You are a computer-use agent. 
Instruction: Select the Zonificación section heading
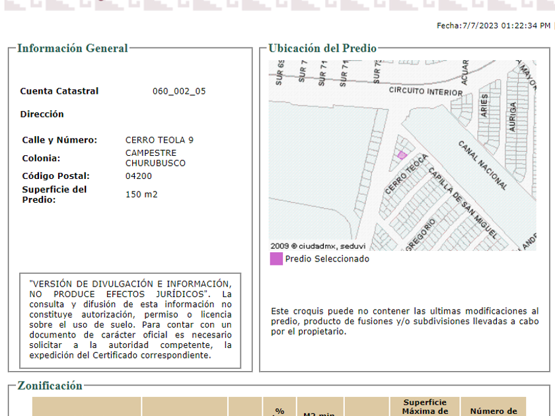coord(50,386)
